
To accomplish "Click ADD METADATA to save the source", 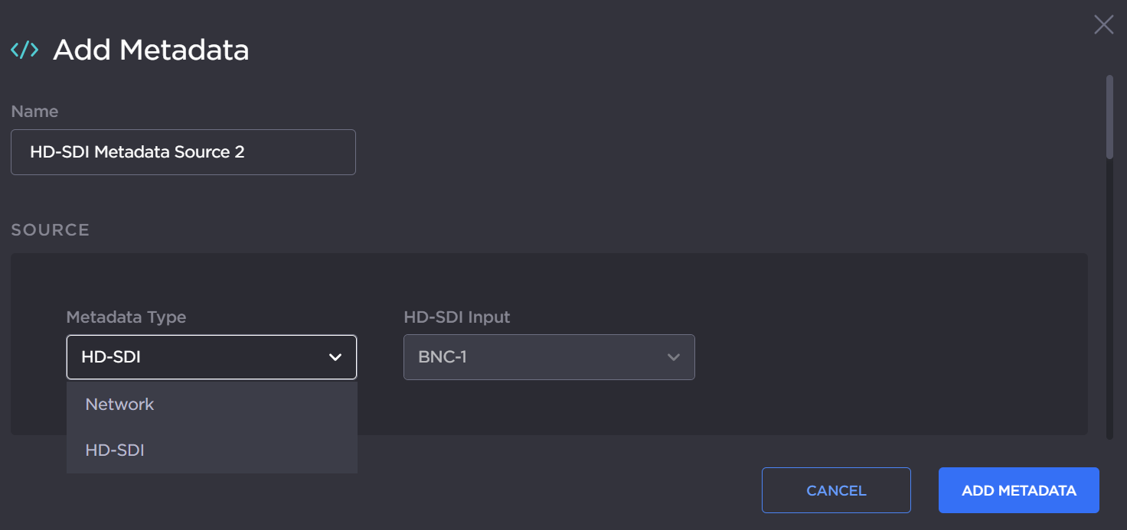I will 1018,489.
